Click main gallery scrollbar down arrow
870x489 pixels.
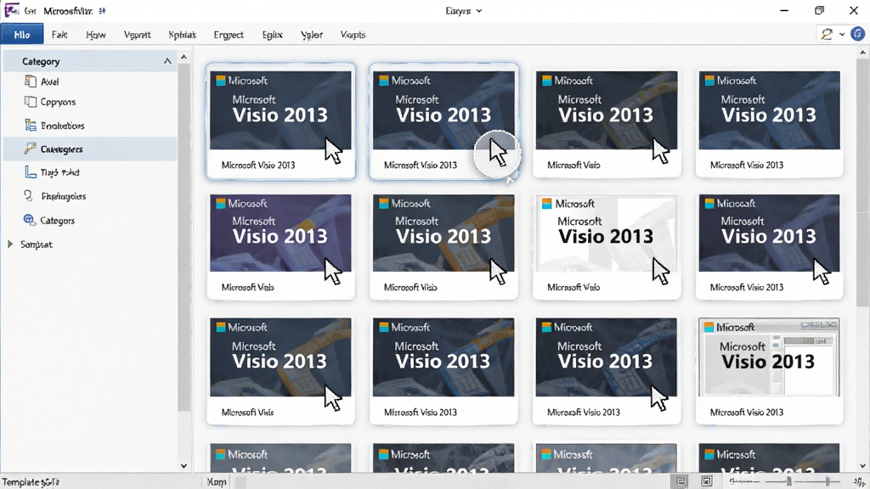pos(862,466)
